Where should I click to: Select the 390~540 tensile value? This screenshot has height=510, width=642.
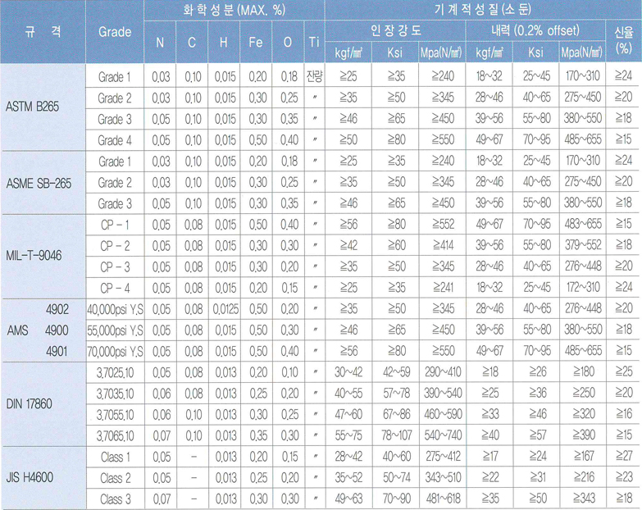pos(443,394)
